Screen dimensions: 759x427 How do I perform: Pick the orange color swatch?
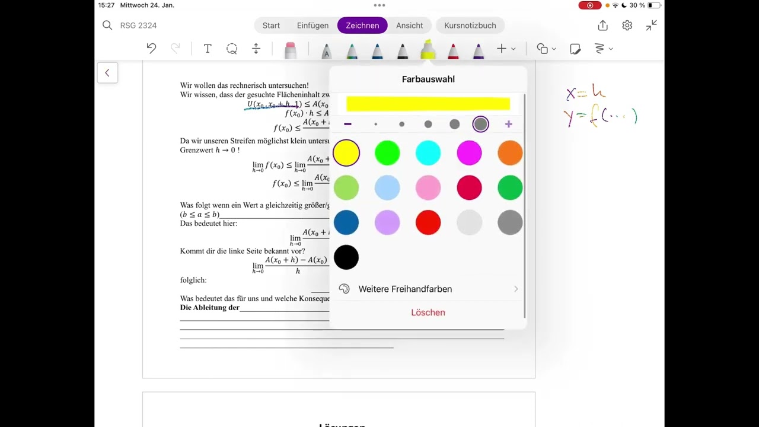tap(510, 153)
